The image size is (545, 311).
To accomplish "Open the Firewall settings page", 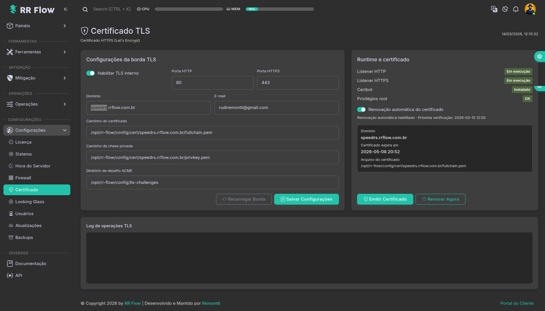I will (23, 178).
